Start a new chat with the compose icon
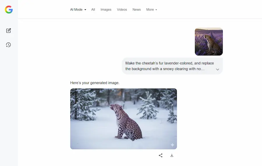The width and height of the screenshot is (262, 166). click(x=9, y=31)
